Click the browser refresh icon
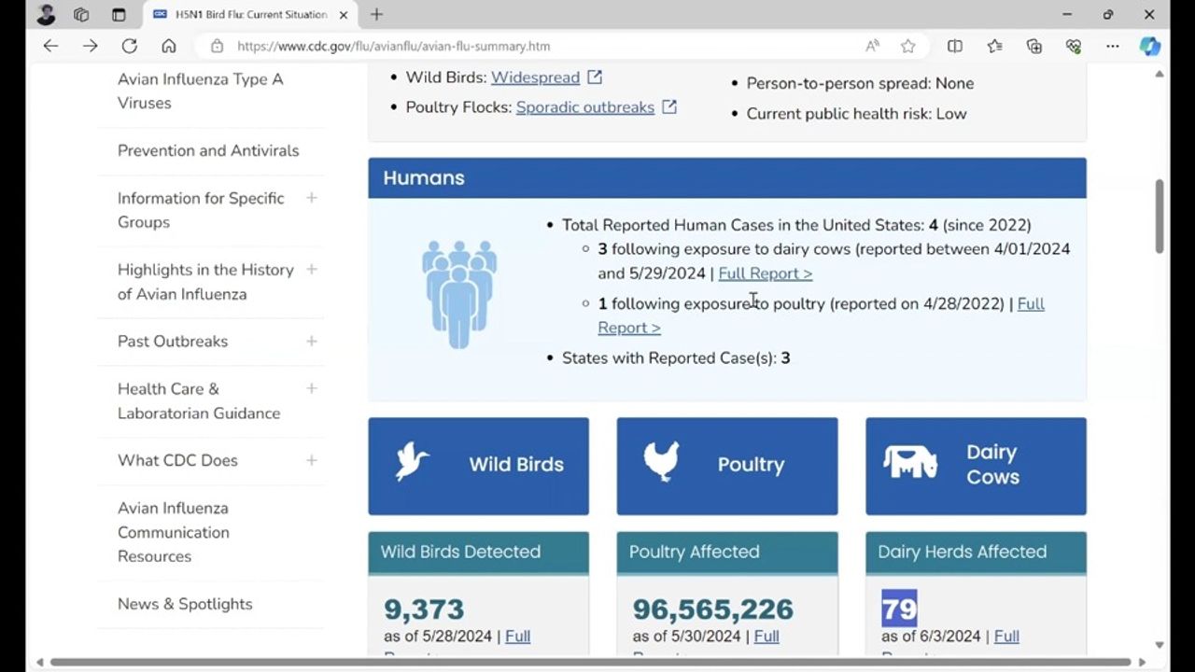The width and height of the screenshot is (1195, 672). [130, 46]
